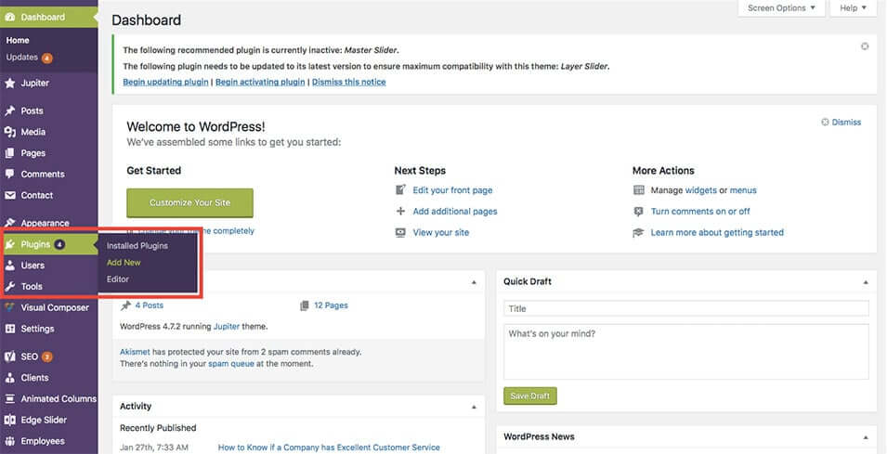Dismiss the Welcome to WordPress panel
This screenshot has width=887, height=454.
pos(841,123)
